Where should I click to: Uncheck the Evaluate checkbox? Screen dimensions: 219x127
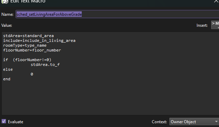click(4, 121)
